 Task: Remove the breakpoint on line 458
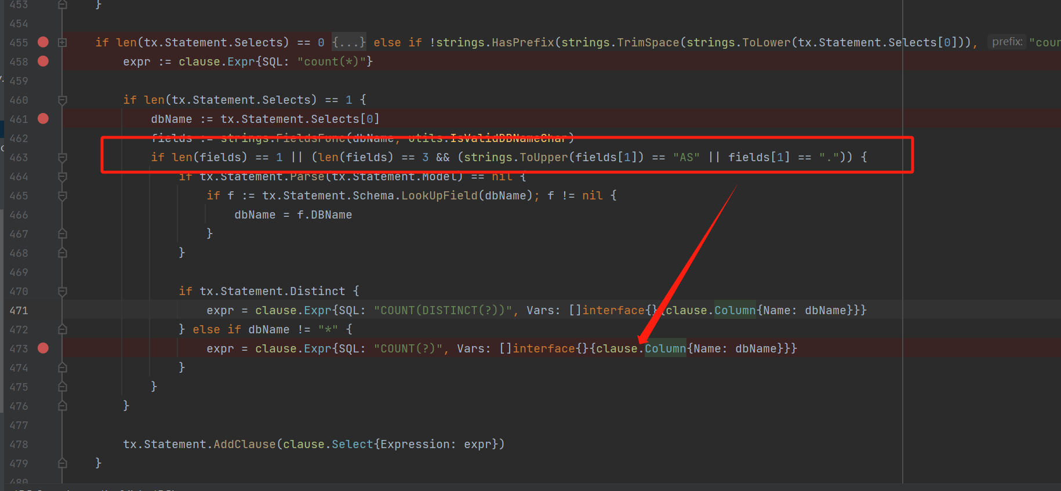[43, 61]
